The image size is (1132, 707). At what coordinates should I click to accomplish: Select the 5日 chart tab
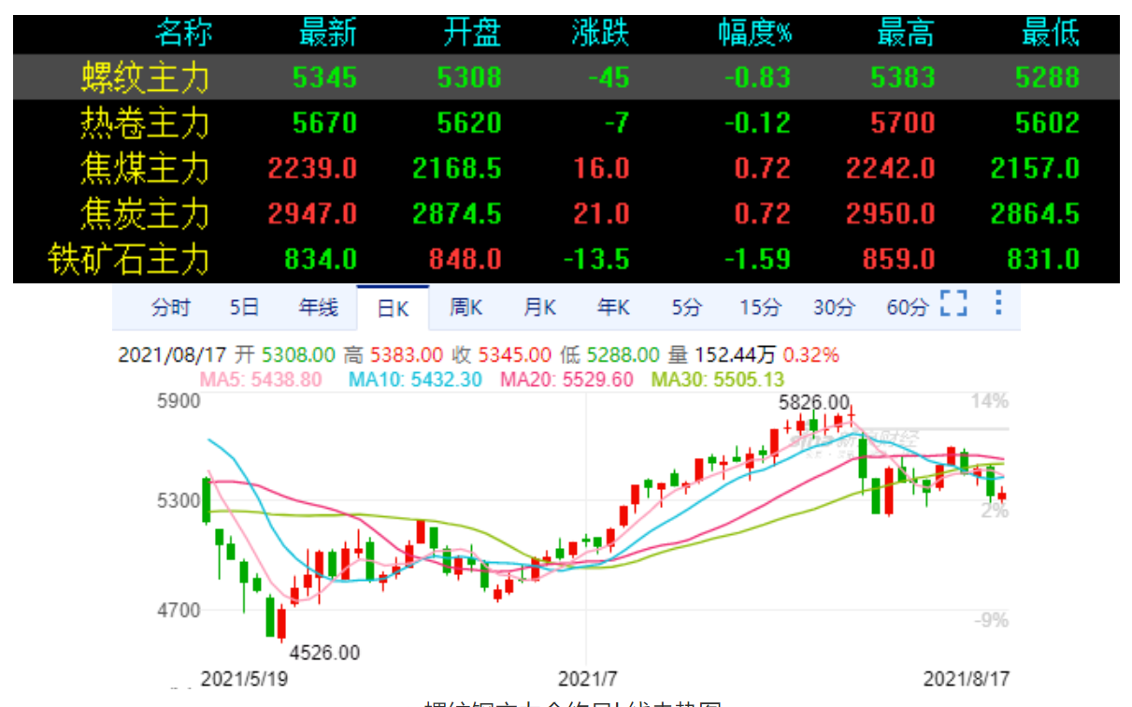tap(244, 308)
